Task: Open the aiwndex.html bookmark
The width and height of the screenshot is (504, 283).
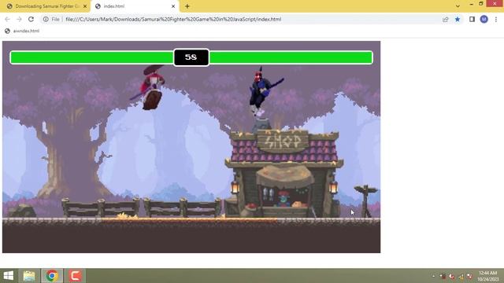Action: click(22, 31)
